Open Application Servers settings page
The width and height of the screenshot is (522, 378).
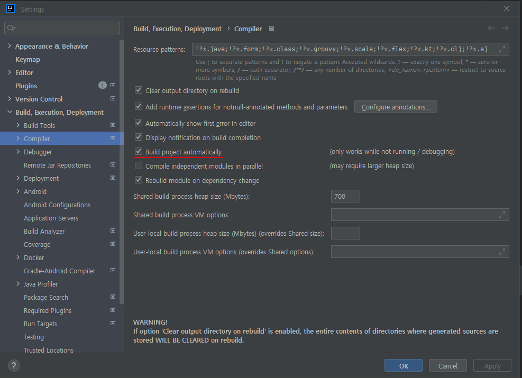tap(51, 218)
